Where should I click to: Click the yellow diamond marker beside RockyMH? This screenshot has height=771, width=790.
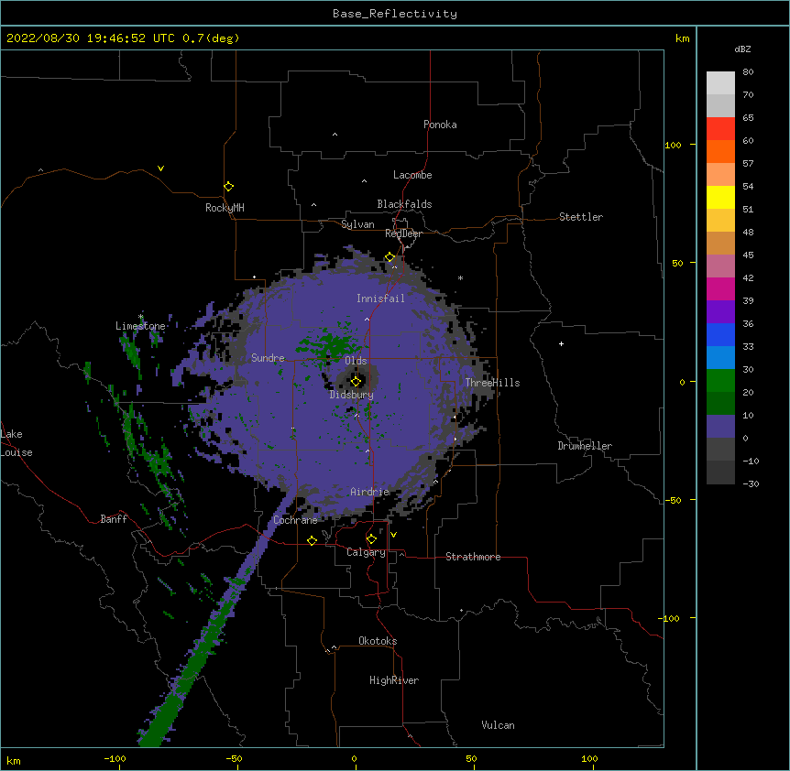[229, 187]
